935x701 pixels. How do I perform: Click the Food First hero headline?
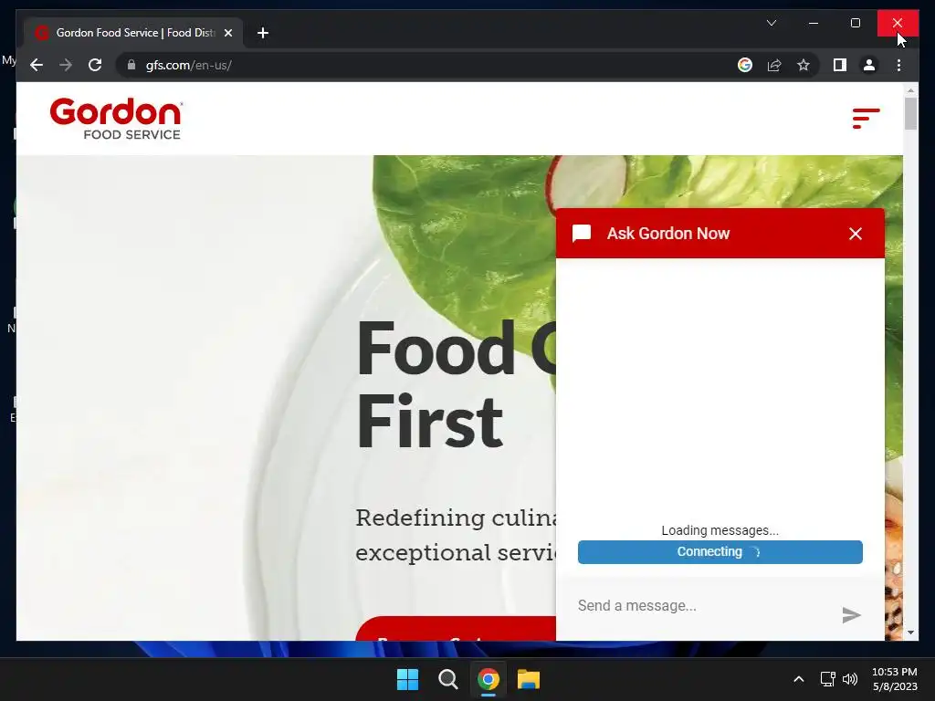pyautogui.click(x=457, y=384)
